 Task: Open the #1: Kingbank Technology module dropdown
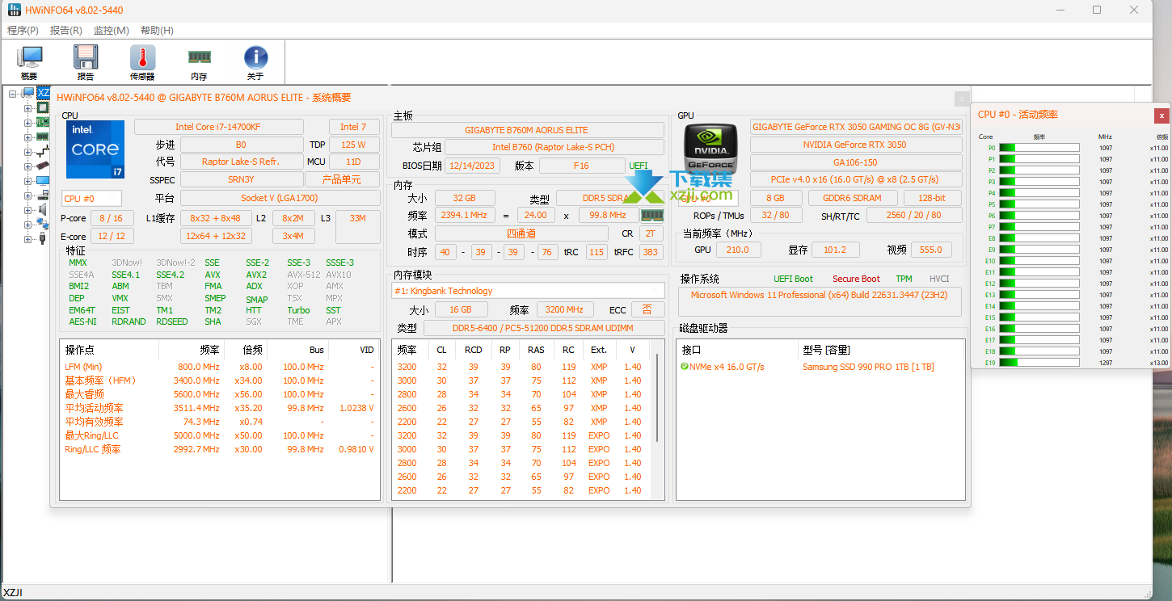tap(528, 291)
